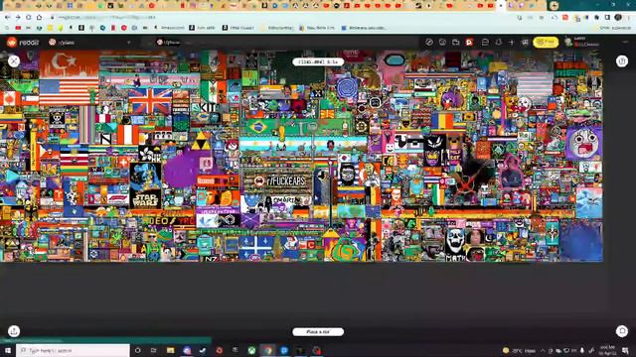Click the Reddit logo home link
Screen dimensions: 636x357
22,42
